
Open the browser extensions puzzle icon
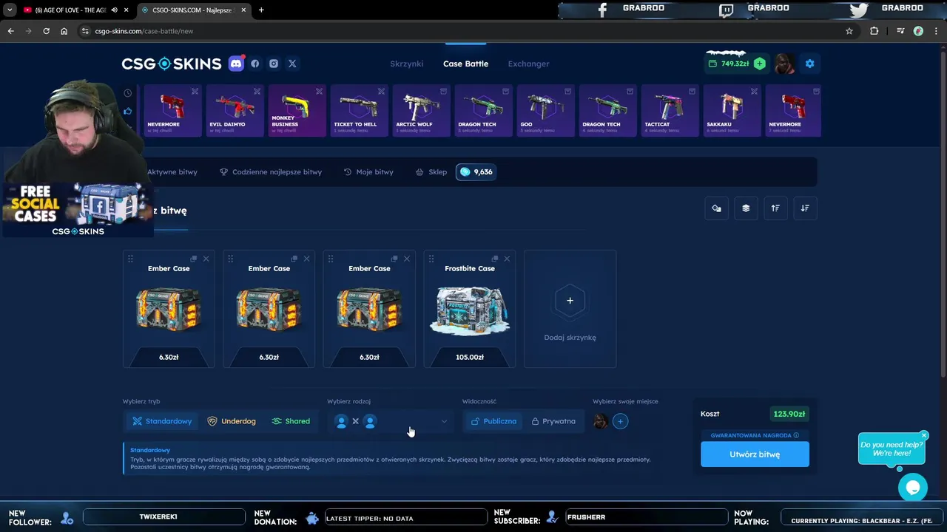pos(874,31)
